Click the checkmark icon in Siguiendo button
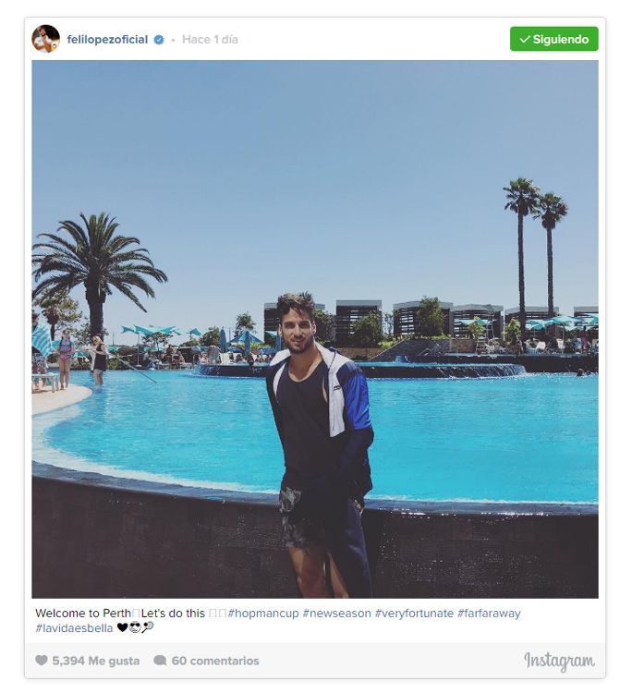Image resolution: width=632 pixels, height=693 pixels. [x=525, y=40]
